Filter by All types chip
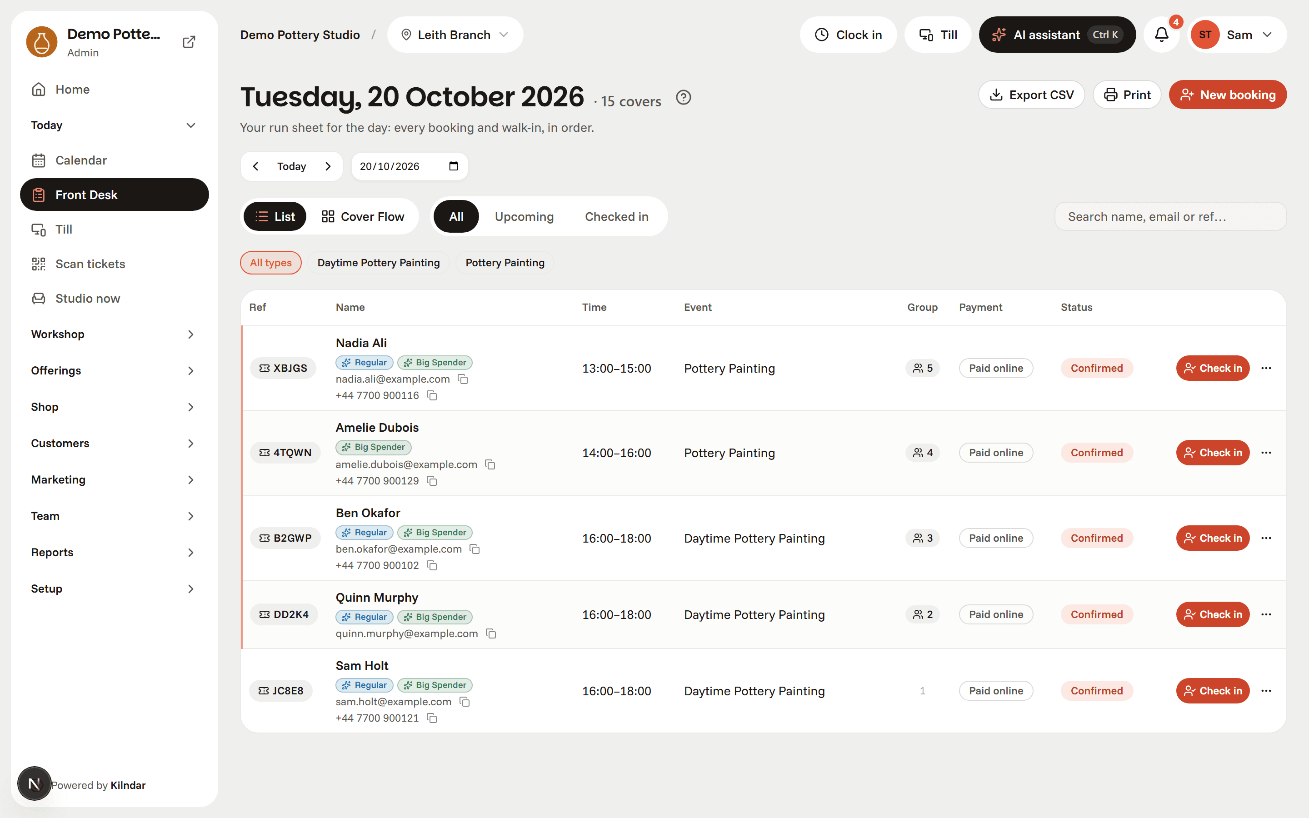 point(270,262)
